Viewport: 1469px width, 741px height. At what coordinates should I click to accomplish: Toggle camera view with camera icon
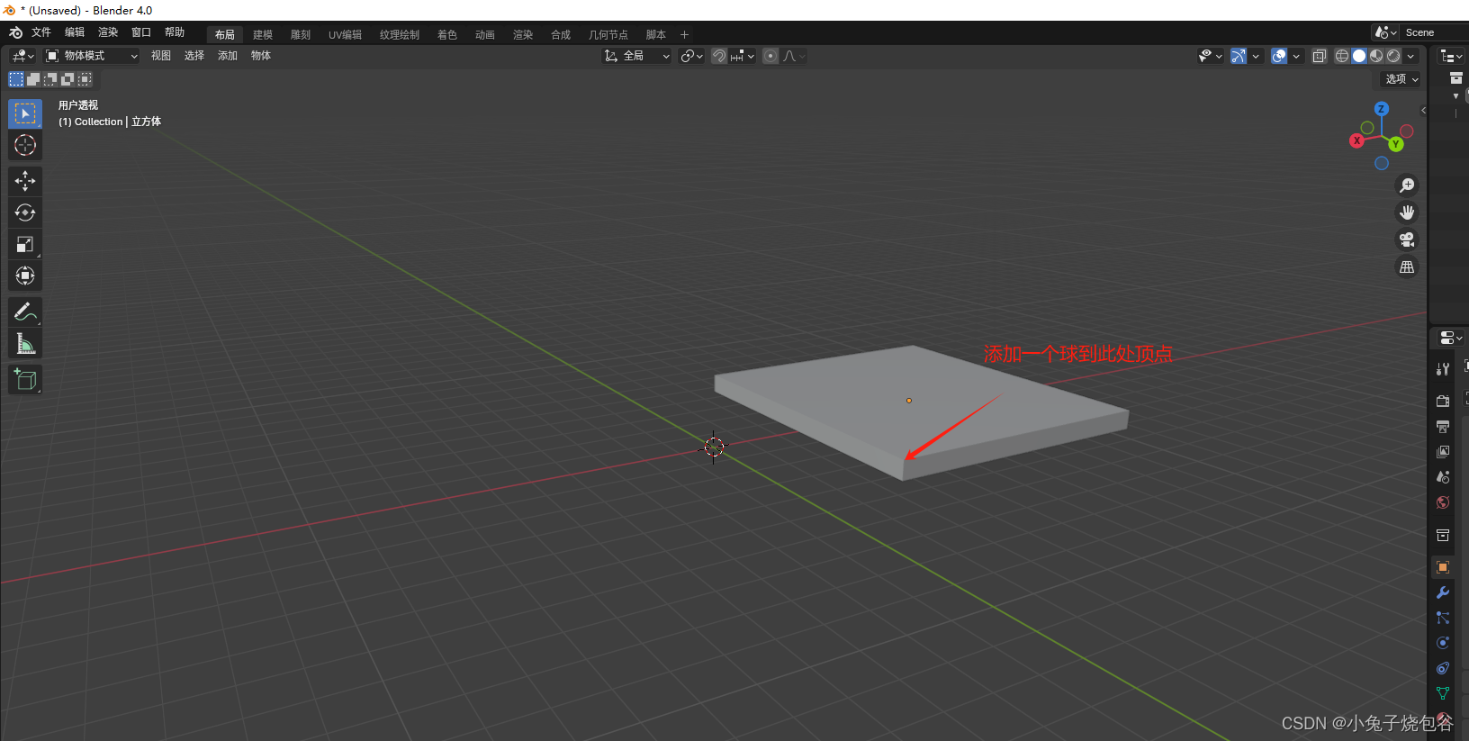[x=1407, y=239]
